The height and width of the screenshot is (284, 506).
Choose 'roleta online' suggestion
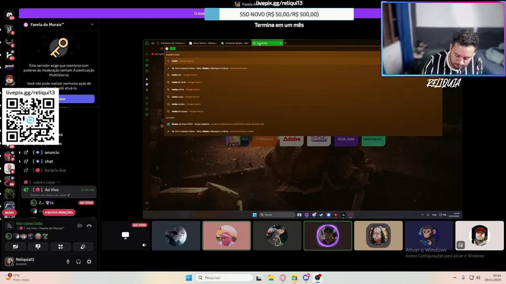tap(303, 90)
